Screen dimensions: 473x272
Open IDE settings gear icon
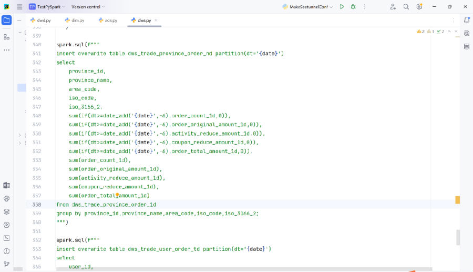(x=419, y=7)
